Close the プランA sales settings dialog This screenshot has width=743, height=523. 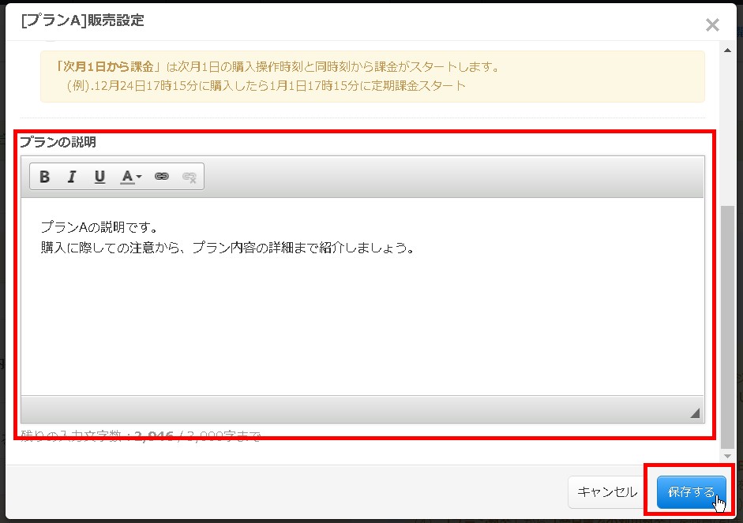712,24
